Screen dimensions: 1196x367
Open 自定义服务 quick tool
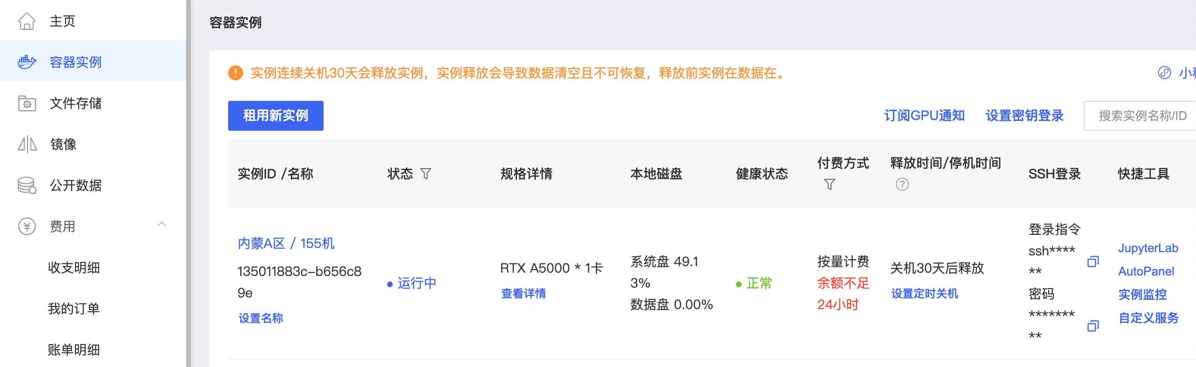pos(1148,318)
